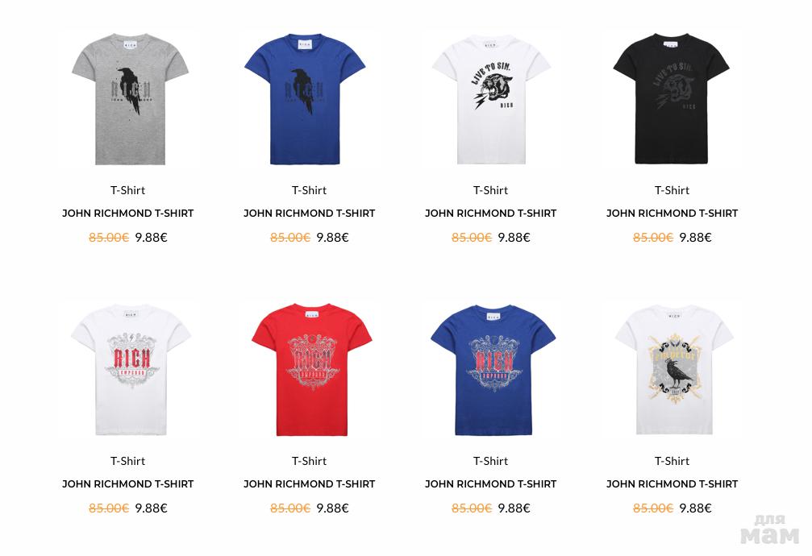View the white crow crest T-shirt
Image resolution: width=812 pixels, height=556 pixels.
[674, 370]
